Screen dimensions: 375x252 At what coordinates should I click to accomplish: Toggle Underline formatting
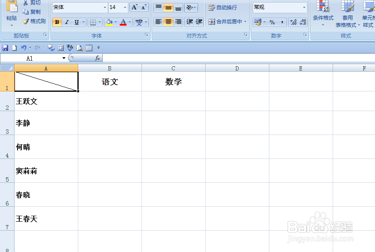pyautogui.click(x=77, y=22)
